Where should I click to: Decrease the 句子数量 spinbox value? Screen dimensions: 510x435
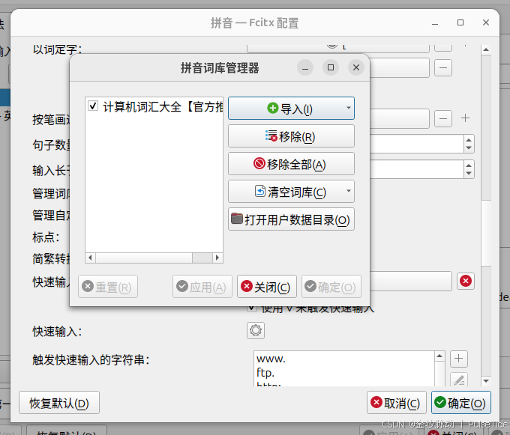click(x=469, y=148)
